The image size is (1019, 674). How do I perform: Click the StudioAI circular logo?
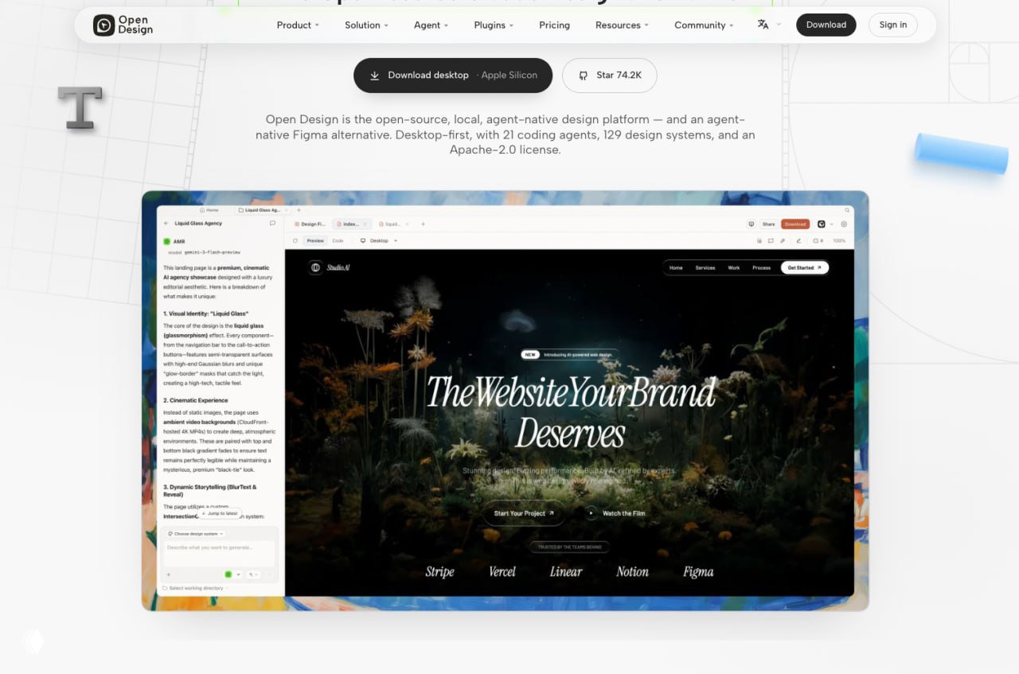[x=316, y=267]
